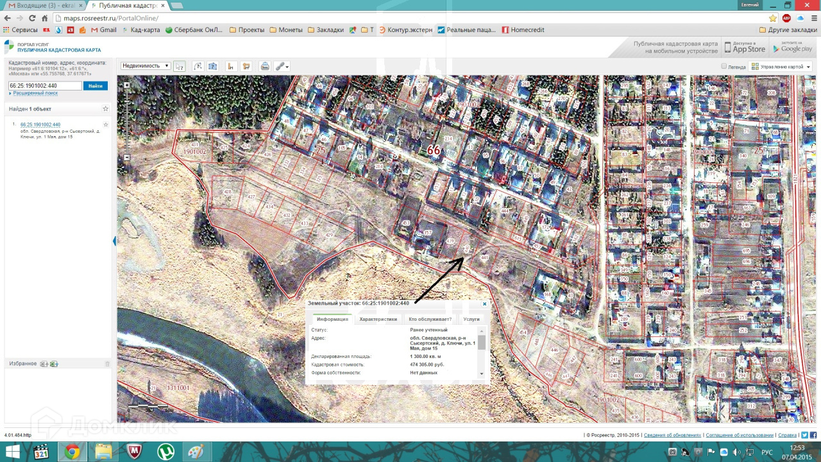The image size is (821, 462).
Task: Select the identify object cursor tool
Action: (x=180, y=66)
